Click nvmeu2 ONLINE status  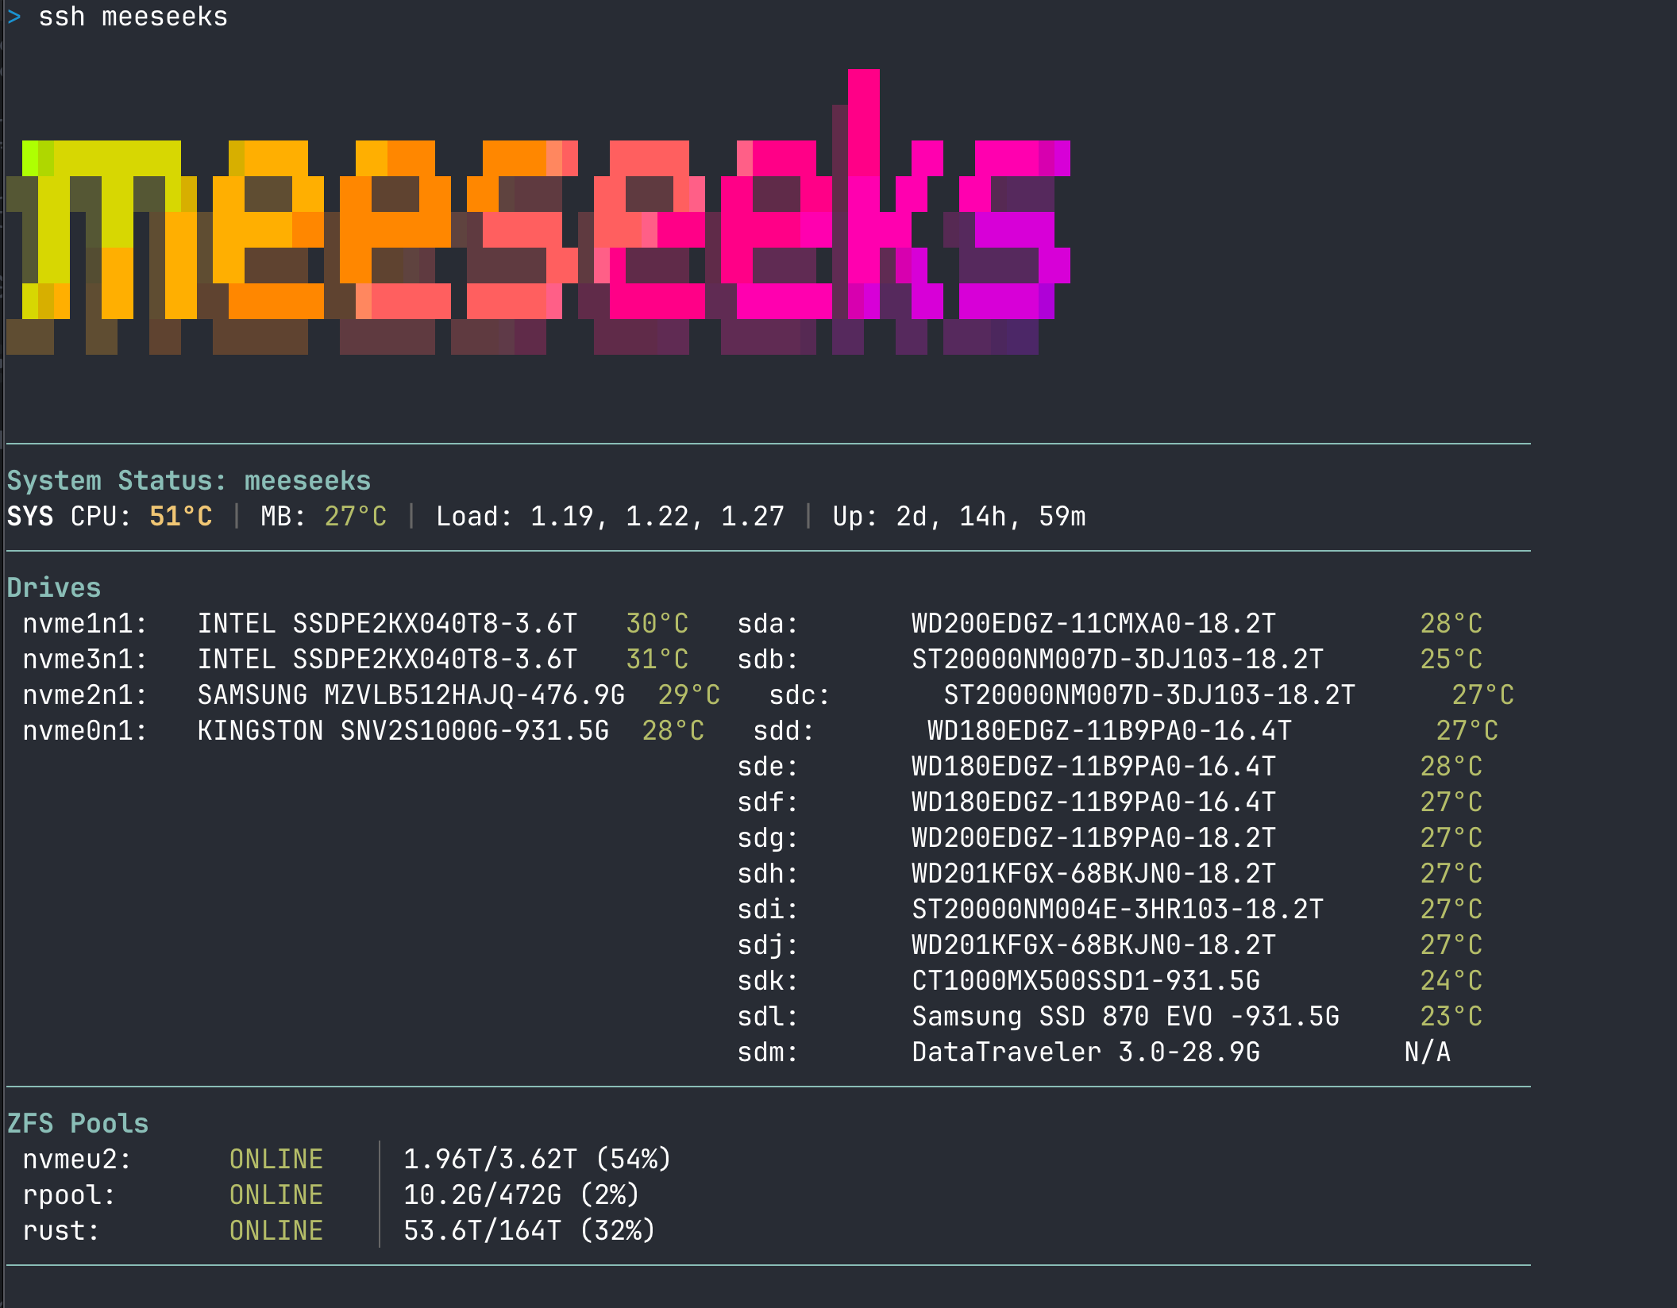click(x=276, y=1160)
